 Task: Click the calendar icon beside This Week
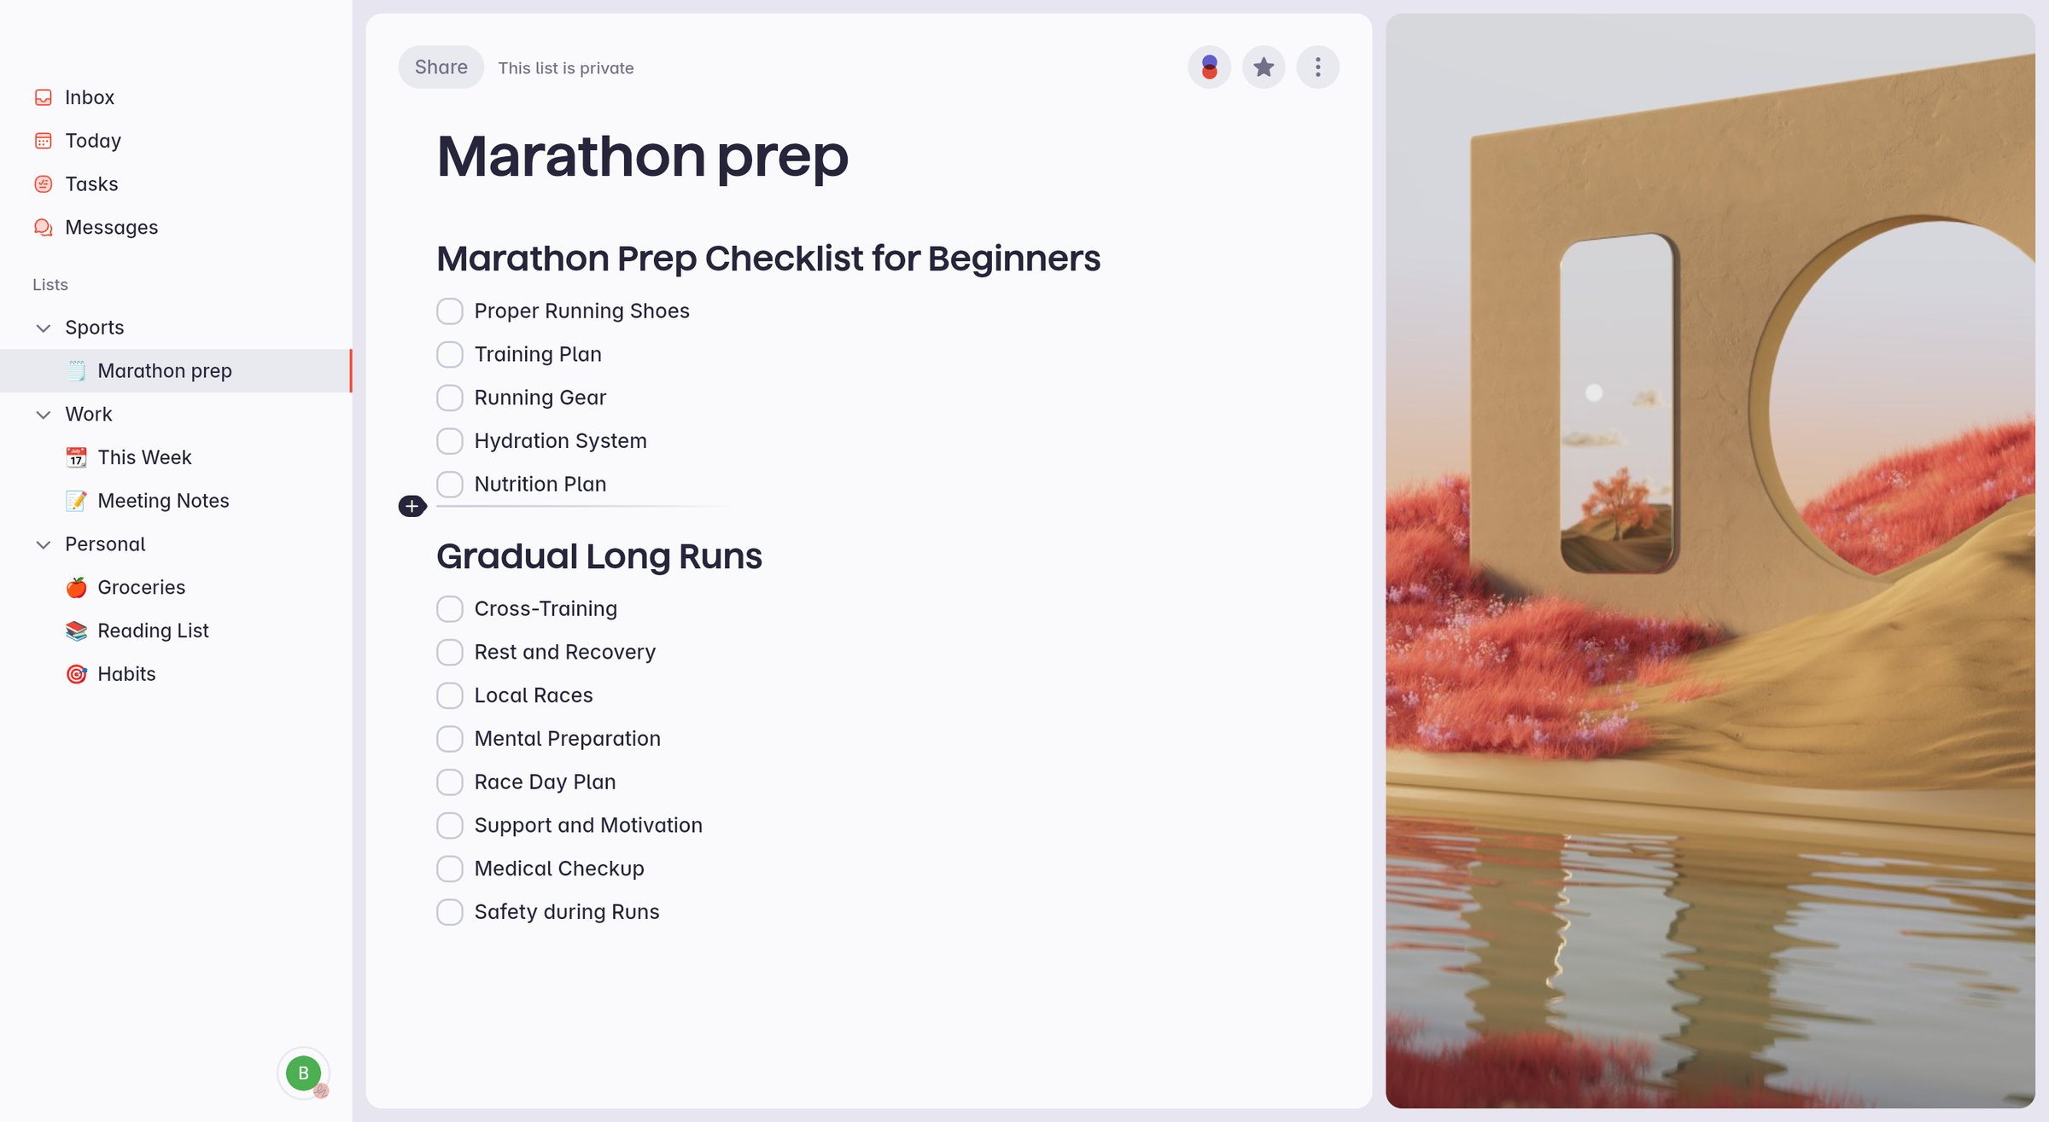coord(76,457)
